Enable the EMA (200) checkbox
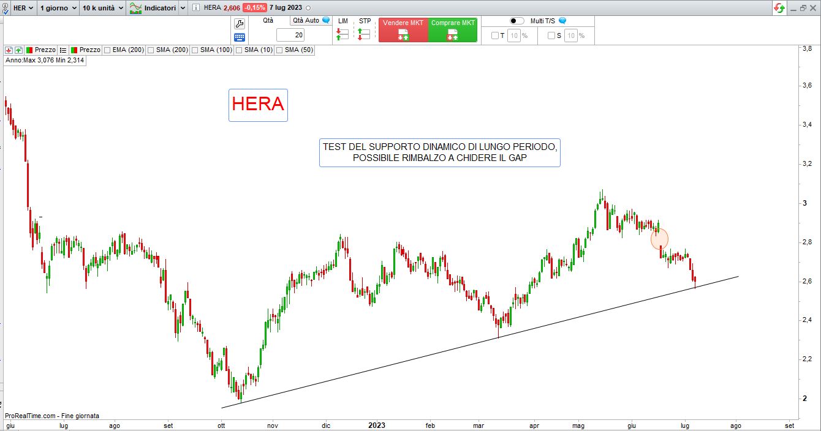Image resolution: width=821 pixels, height=431 pixels. [x=108, y=50]
